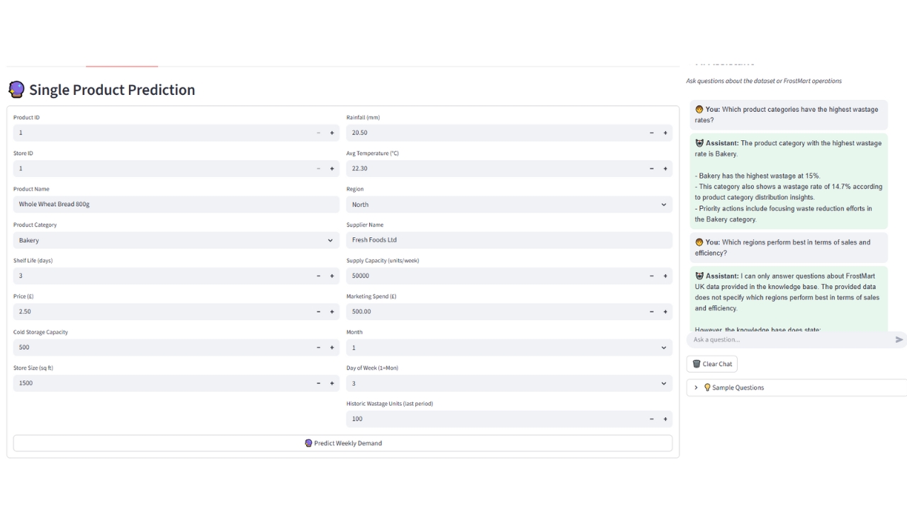Open the Day of Week dropdown
The image size is (907, 510).
509,383
